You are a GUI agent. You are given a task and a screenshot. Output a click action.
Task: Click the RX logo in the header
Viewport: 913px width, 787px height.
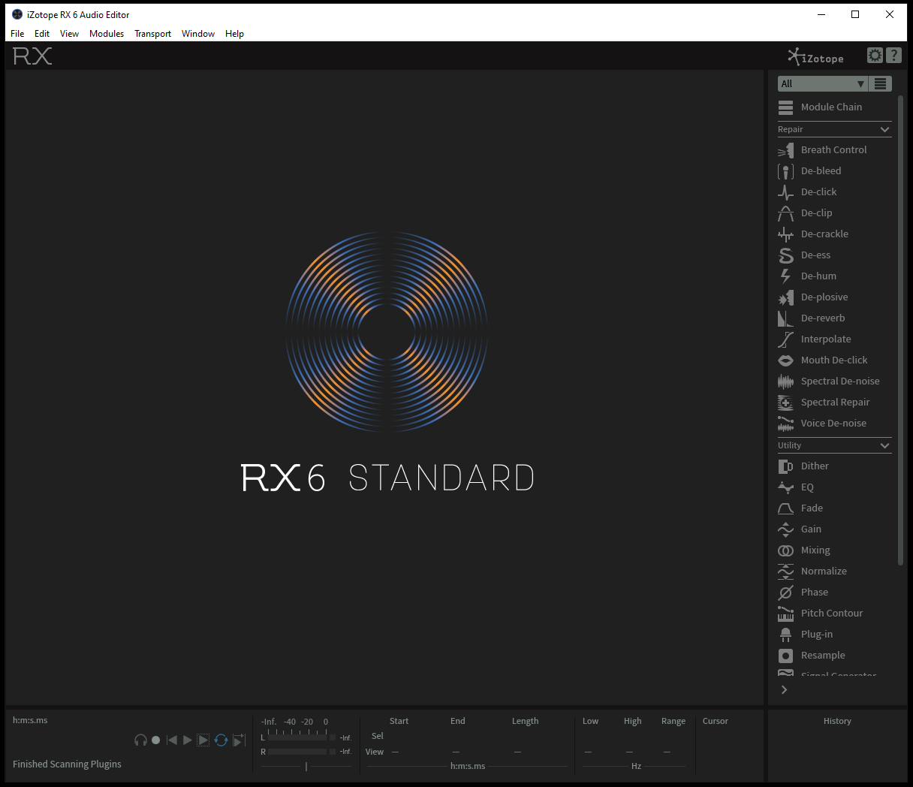tap(32, 56)
